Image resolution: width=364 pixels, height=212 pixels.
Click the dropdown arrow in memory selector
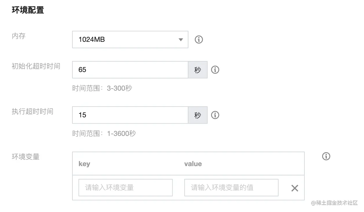pyautogui.click(x=181, y=39)
